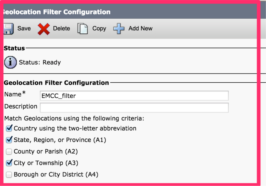Enable County or Parish (A2) checkbox

(x=9, y=152)
